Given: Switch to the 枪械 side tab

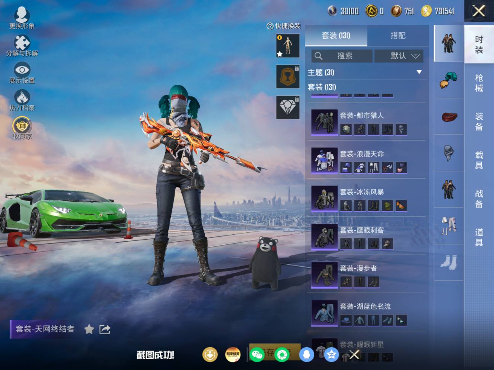Looking at the screenshot, I should click(479, 83).
